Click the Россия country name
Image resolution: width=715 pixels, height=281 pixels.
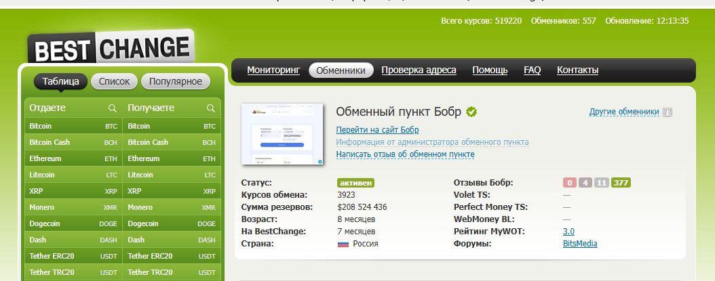366,244
